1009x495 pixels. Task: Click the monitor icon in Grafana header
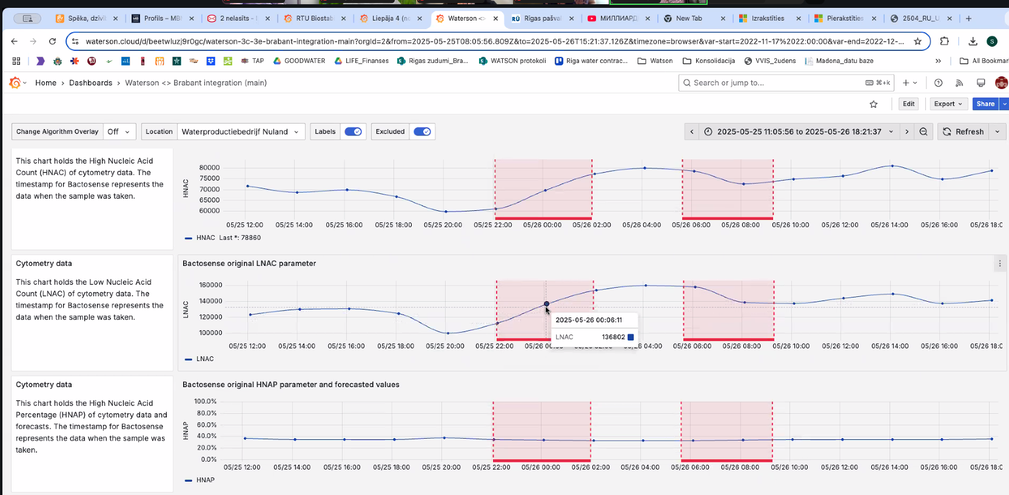981,83
